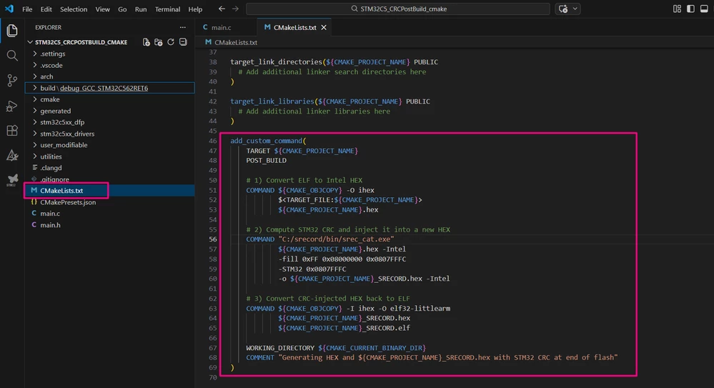Collapse the STM32C5_CRCPOSTBUILD_CMAKE root section

click(81, 42)
